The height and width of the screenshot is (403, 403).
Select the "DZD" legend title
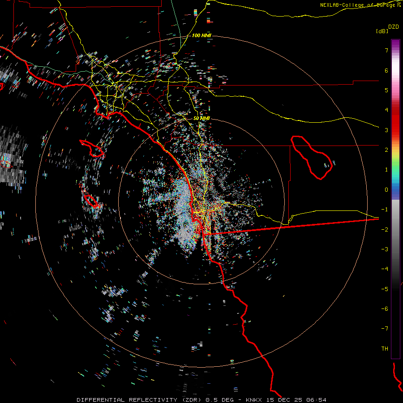(394, 27)
